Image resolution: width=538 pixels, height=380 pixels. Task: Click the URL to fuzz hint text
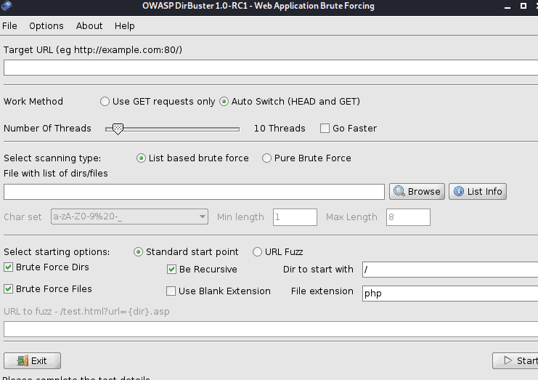(86, 312)
